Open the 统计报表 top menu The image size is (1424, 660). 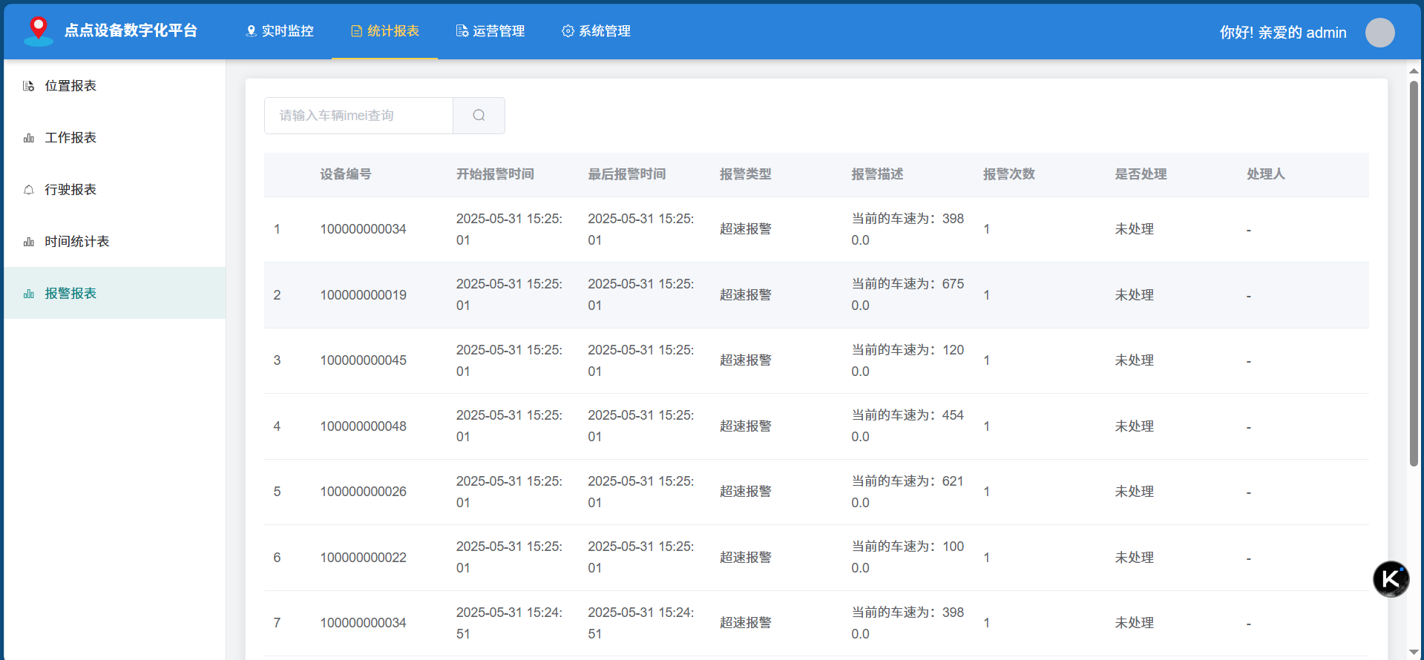pyautogui.click(x=385, y=31)
